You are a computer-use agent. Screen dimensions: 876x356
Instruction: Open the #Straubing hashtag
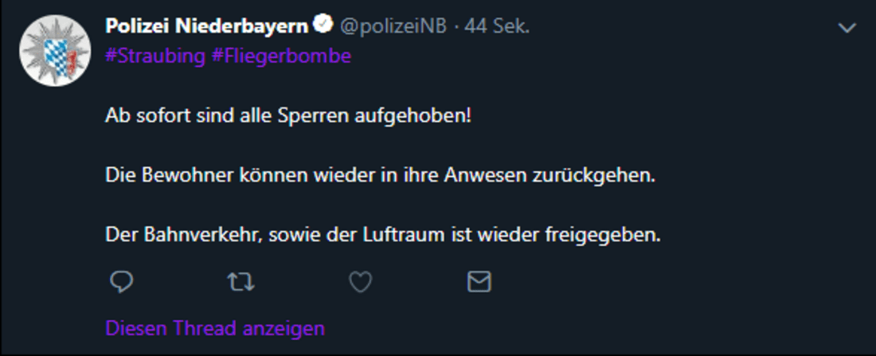point(155,57)
